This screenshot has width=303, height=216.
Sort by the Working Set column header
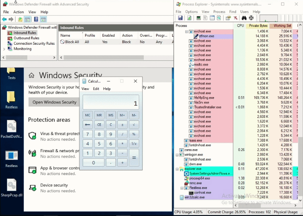(x=281, y=25)
